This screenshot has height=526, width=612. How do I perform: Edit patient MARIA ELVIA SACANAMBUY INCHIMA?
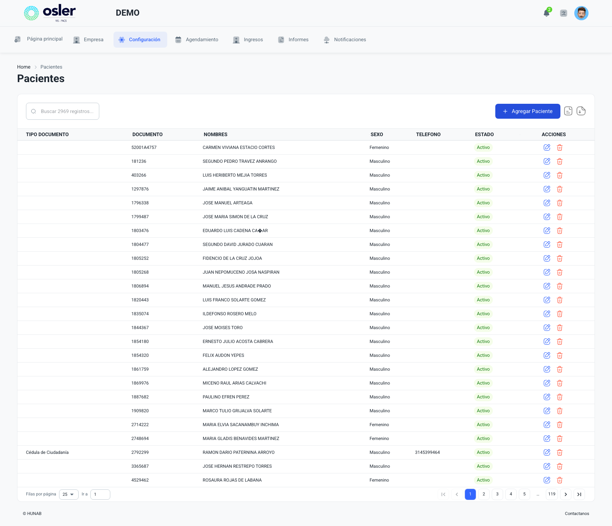547,425
